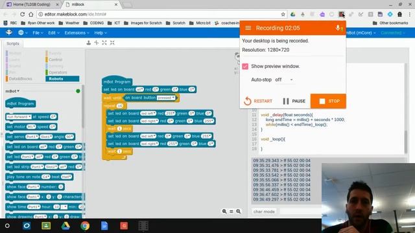Open the Chrome three-dot menu
This screenshot has width=415, height=233.
click(x=410, y=14)
